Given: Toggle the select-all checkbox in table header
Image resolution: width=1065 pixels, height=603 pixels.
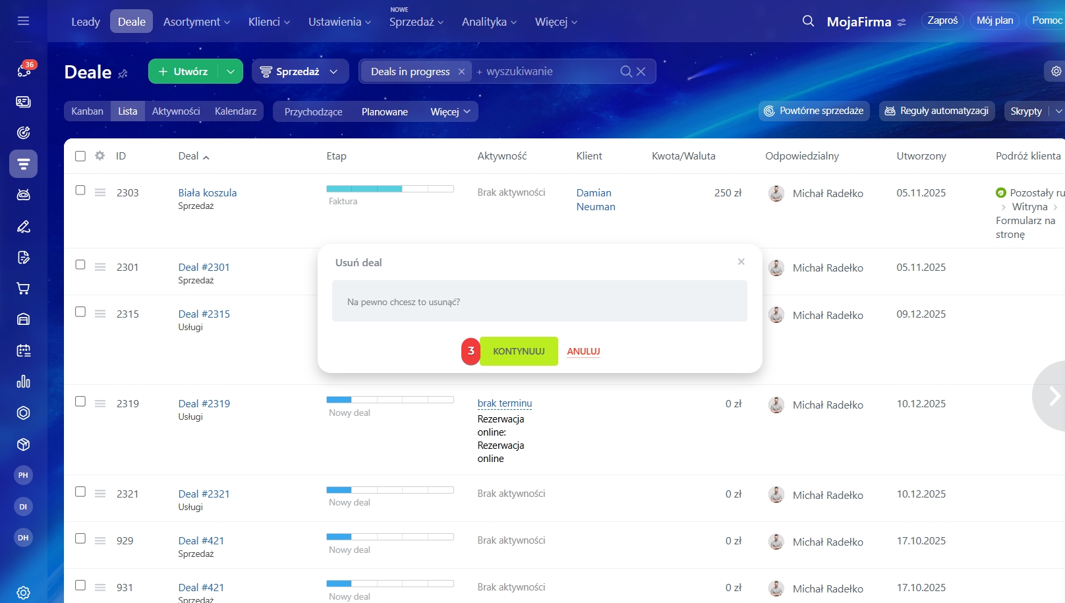Looking at the screenshot, I should [x=80, y=156].
